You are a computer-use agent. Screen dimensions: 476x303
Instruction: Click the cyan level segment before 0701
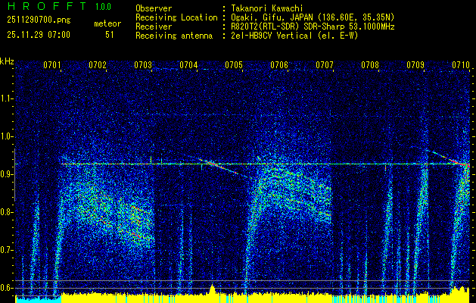coord(39,300)
